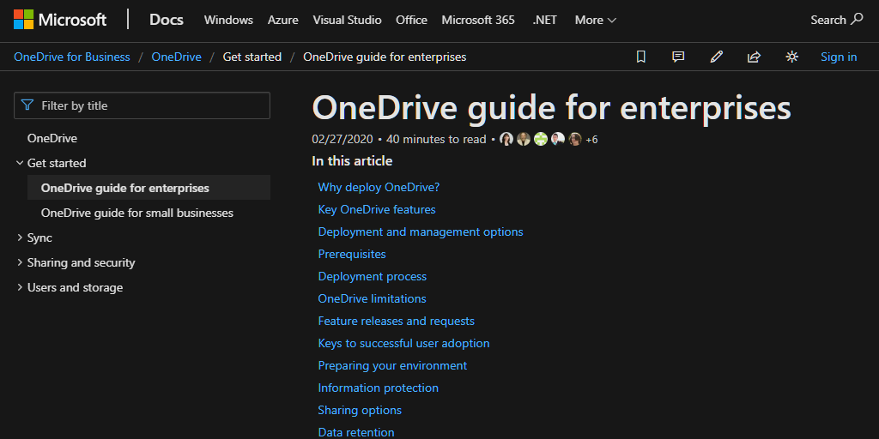Click the fourth contributor avatar
The width and height of the screenshot is (879, 439).
click(558, 139)
